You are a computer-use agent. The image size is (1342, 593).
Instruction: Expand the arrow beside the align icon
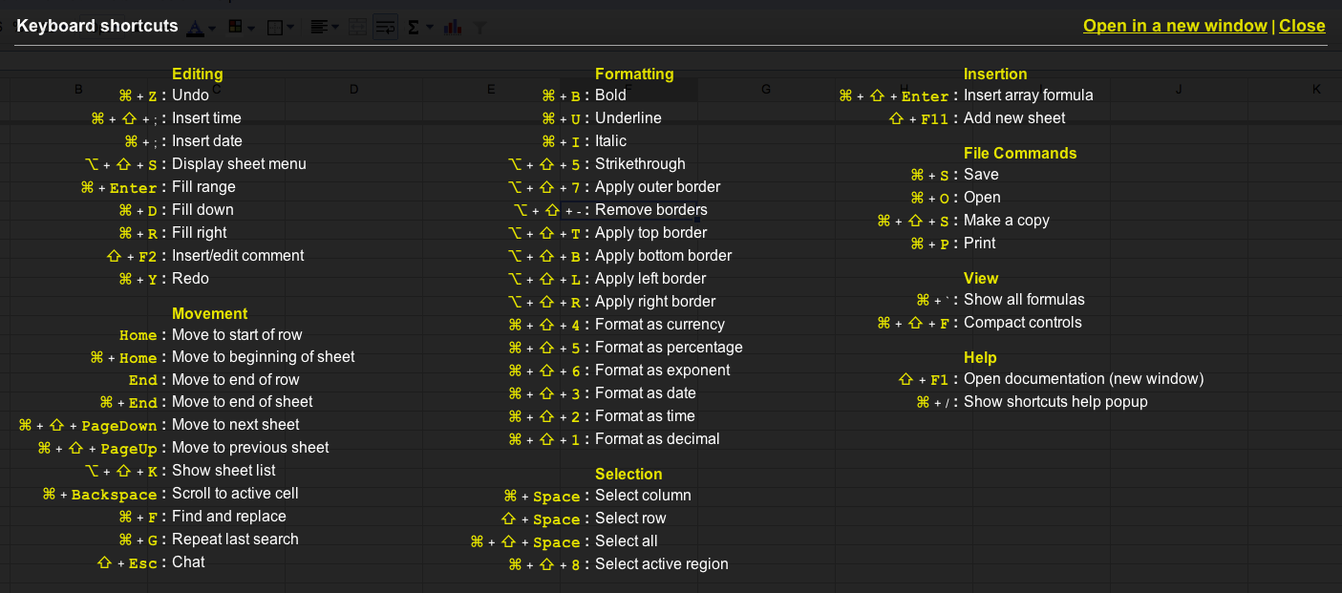pos(334,28)
